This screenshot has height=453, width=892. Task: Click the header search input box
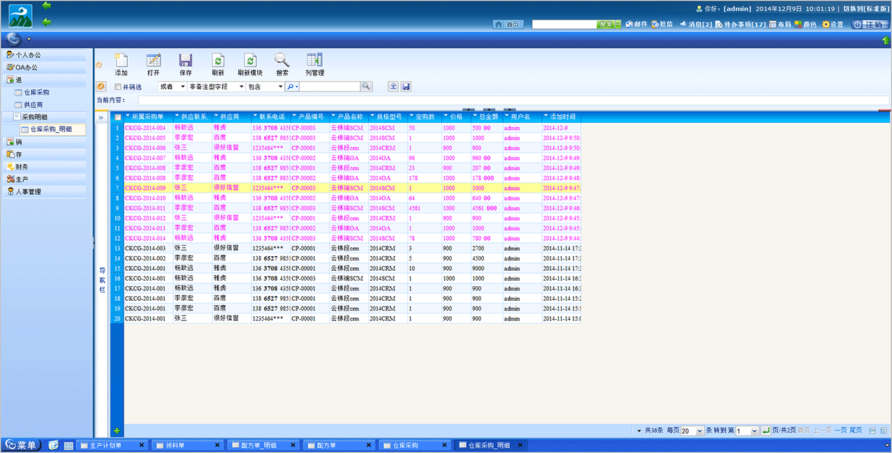[564, 24]
